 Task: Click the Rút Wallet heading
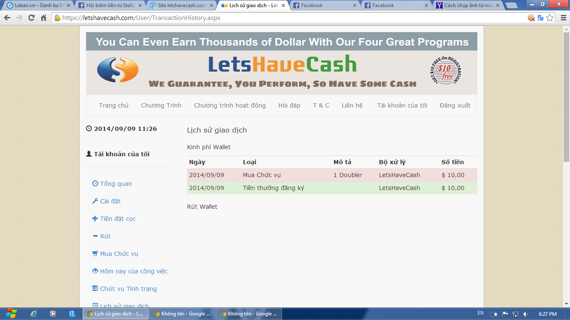[202, 207]
